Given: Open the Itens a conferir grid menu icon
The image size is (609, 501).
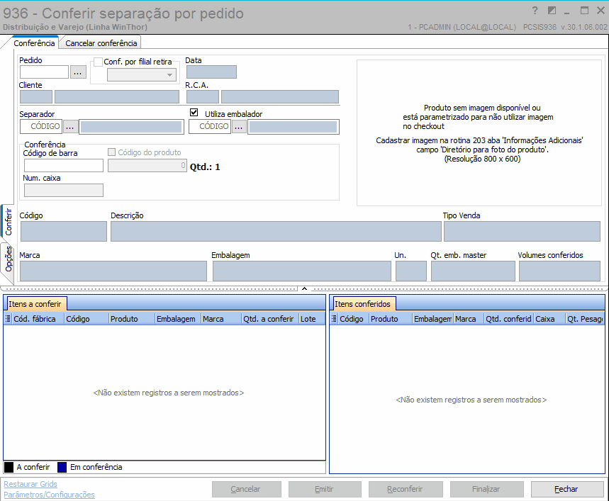Looking at the screenshot, I should pyautogui.click(x=7, y=319).
